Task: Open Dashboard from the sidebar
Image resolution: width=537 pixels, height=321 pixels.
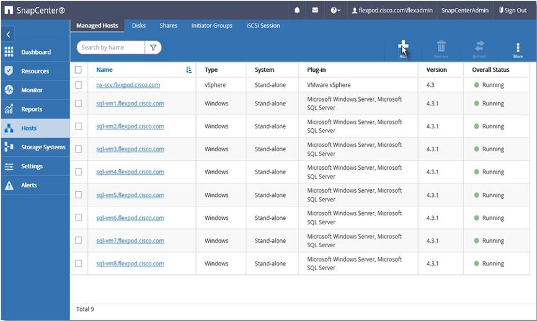Action: [35, 52]
